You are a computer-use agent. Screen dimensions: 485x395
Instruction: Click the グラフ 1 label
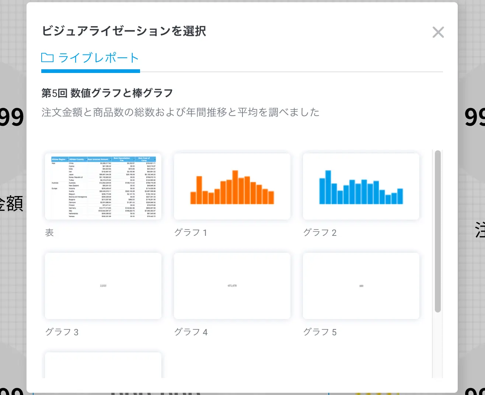point(191,233)
